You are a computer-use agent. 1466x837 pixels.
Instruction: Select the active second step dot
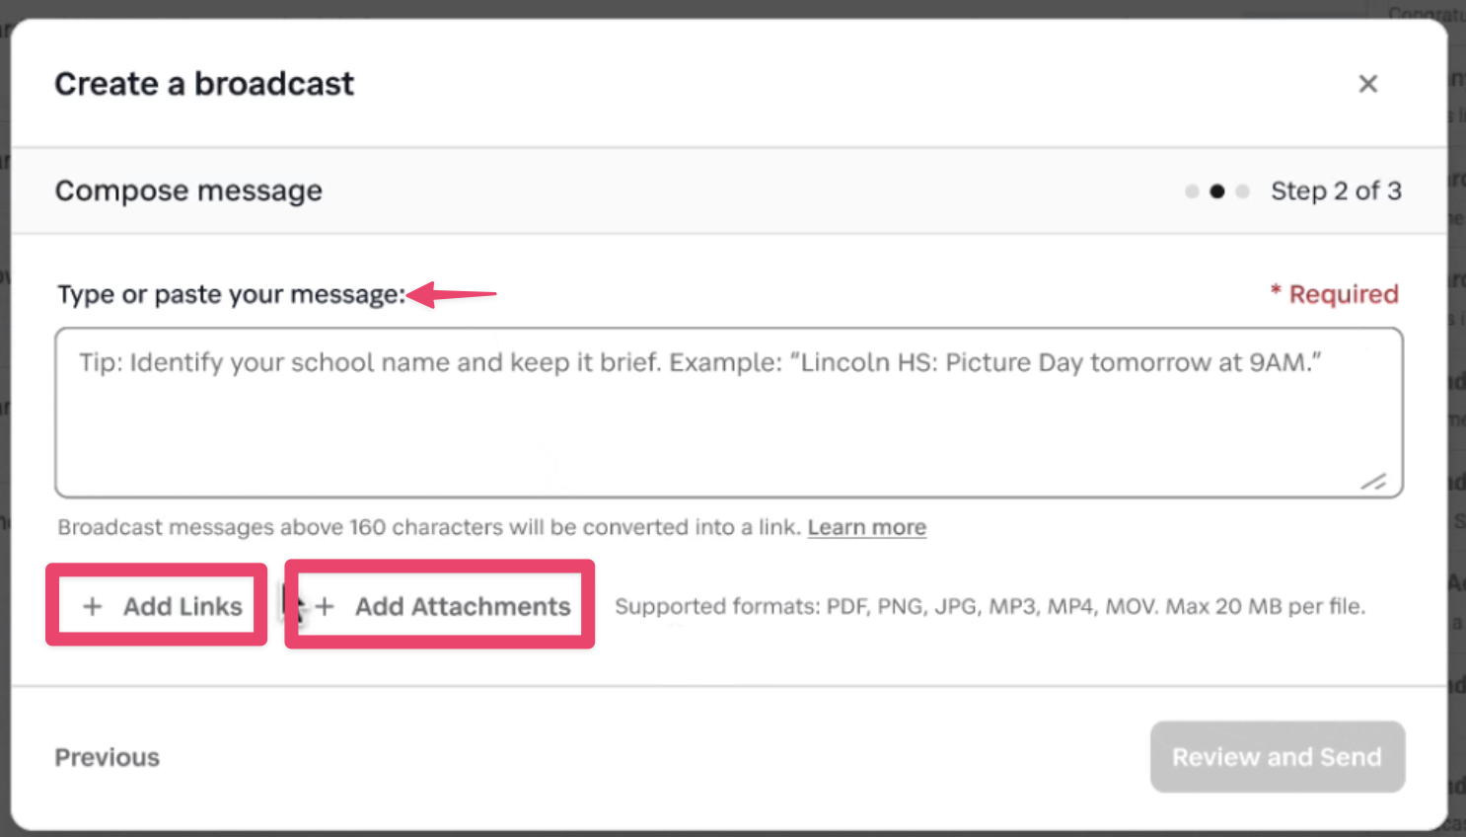coord(1217,191)
